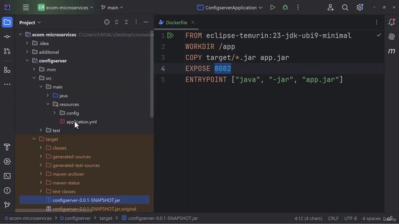Close the Dockerfile tab

(x=193, y=22)
